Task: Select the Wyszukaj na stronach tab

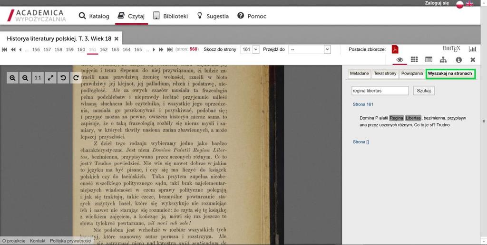Action: pyautogui.click(x=450, y=74)
